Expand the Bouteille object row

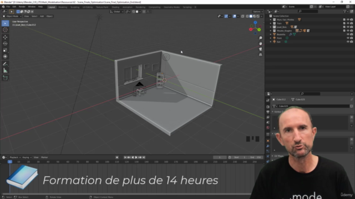(271, 34)
